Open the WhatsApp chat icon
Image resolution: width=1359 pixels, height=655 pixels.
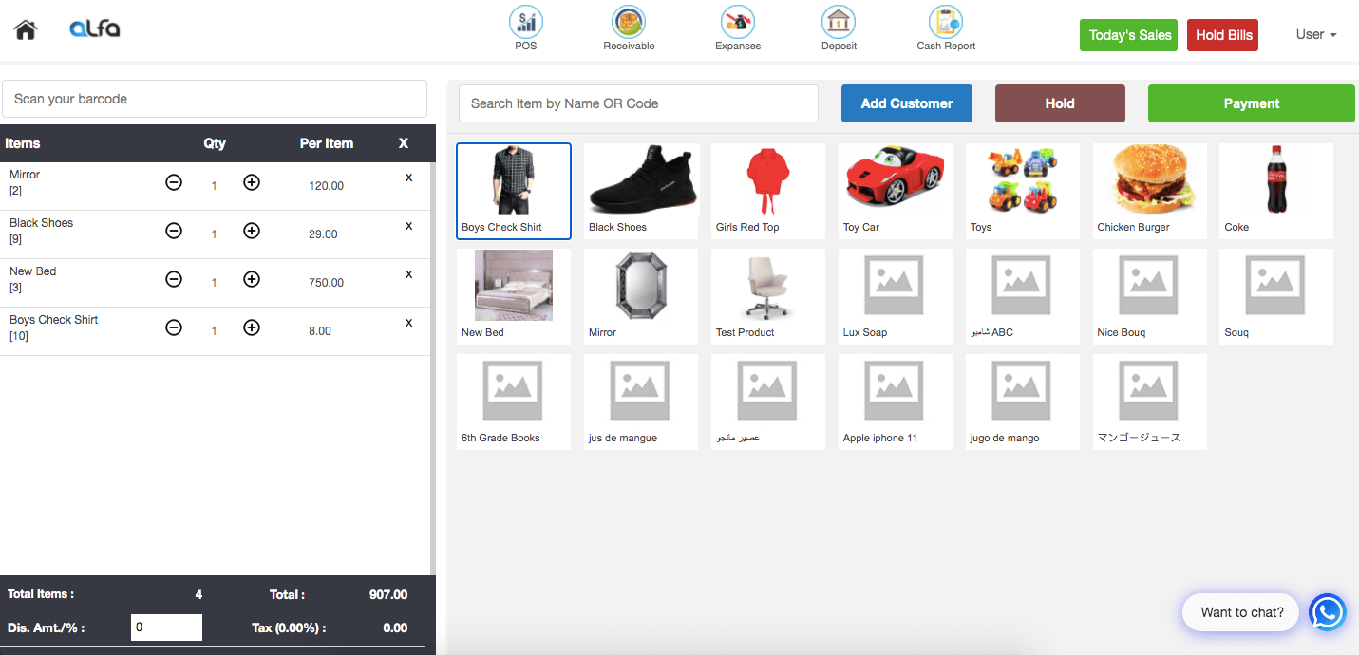[1327, 612]
